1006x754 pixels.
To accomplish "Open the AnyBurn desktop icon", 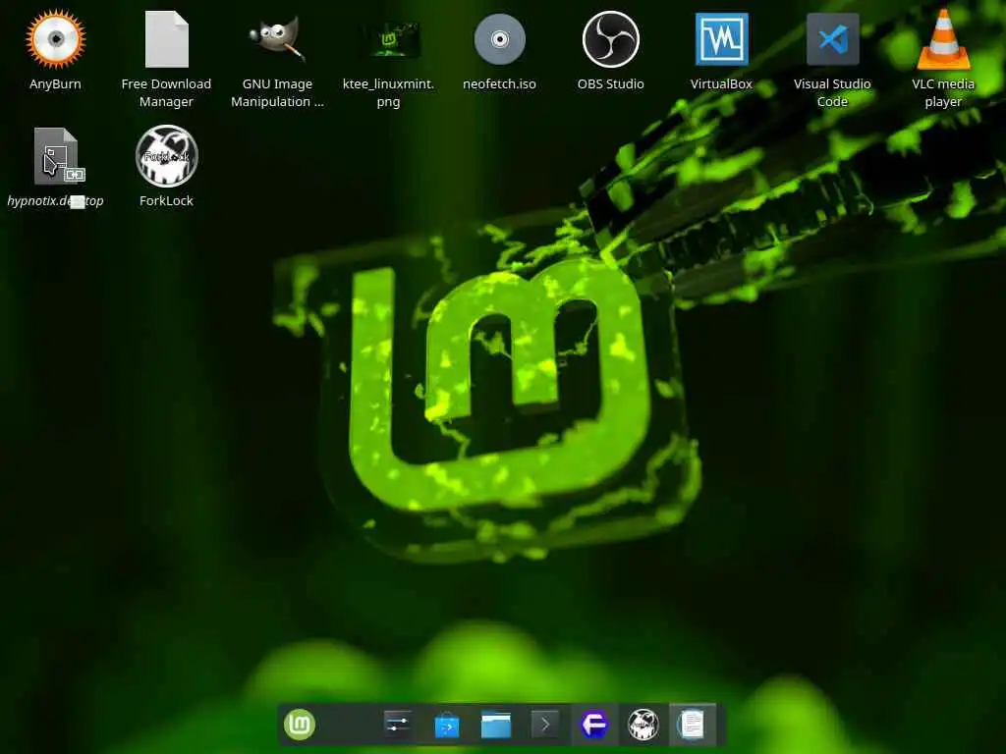I will coord(55,39).
